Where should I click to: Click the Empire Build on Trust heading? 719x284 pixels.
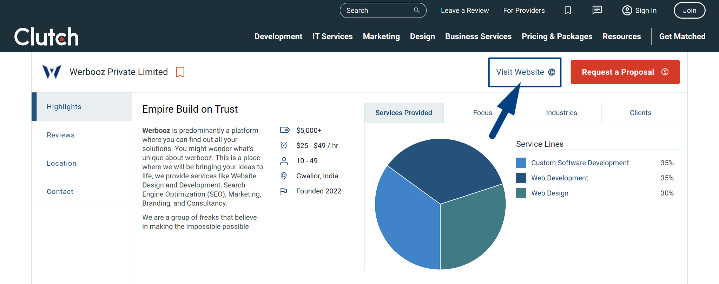(x=190, y=109)
